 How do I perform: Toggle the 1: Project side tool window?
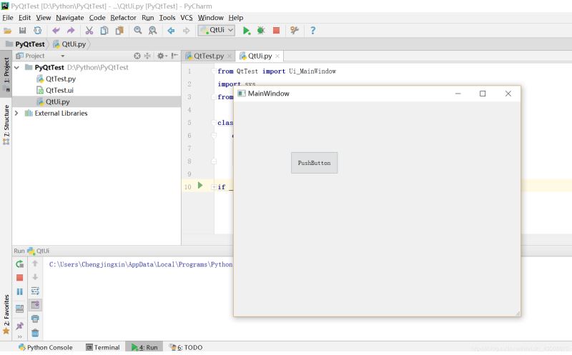pos(6,74)
